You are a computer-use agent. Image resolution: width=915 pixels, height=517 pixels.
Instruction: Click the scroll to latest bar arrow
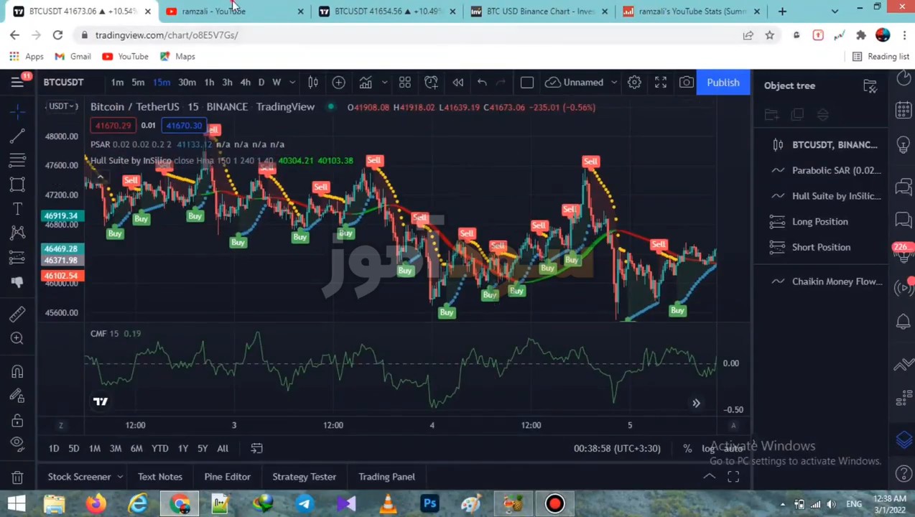[x=696, y=404]
